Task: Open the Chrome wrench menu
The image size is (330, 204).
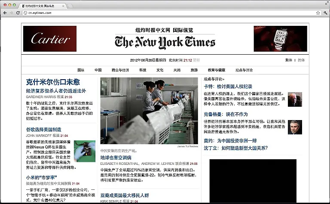Action: pos(325,13)
